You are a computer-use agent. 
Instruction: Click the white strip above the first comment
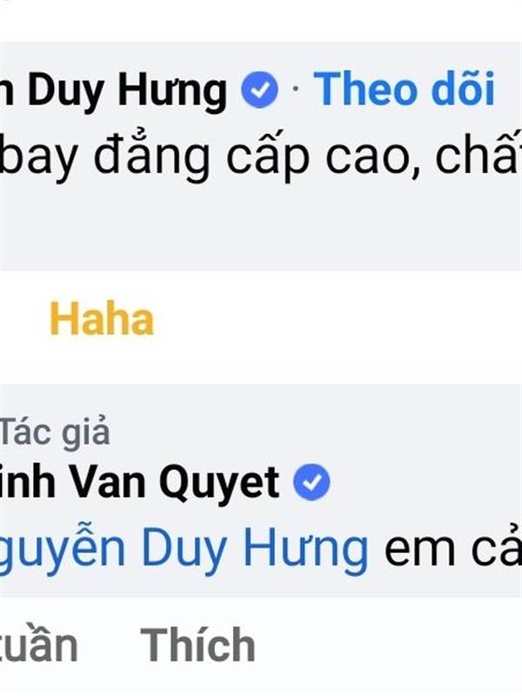(261, 21)
